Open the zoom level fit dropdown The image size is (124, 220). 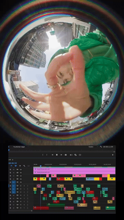coord(21,147)
